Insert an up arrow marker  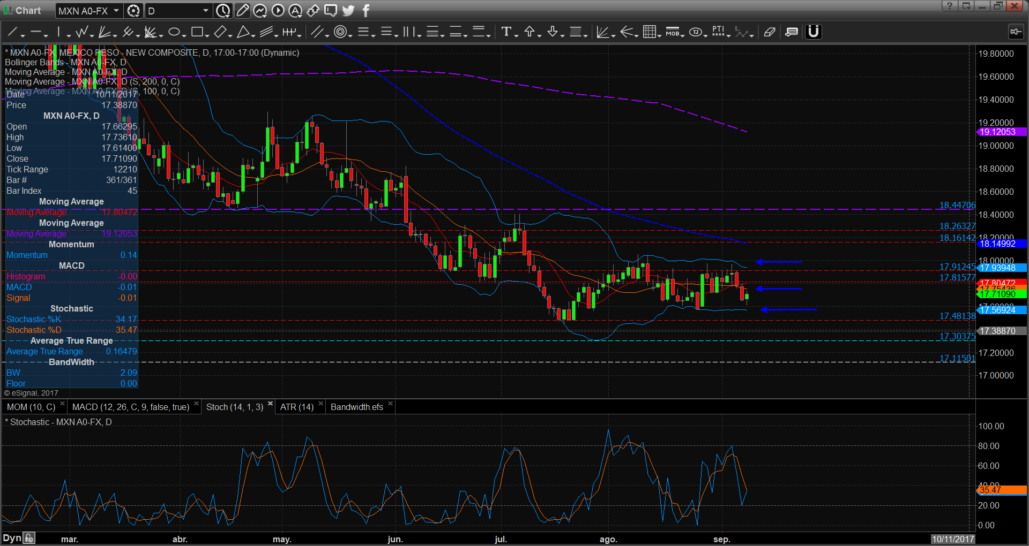pyautogui.click(x=529, y=32)
